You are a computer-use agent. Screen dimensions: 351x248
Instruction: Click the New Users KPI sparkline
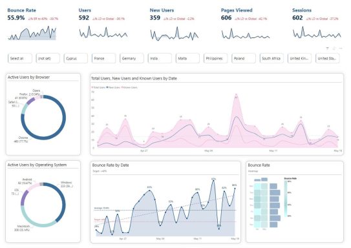174,34
